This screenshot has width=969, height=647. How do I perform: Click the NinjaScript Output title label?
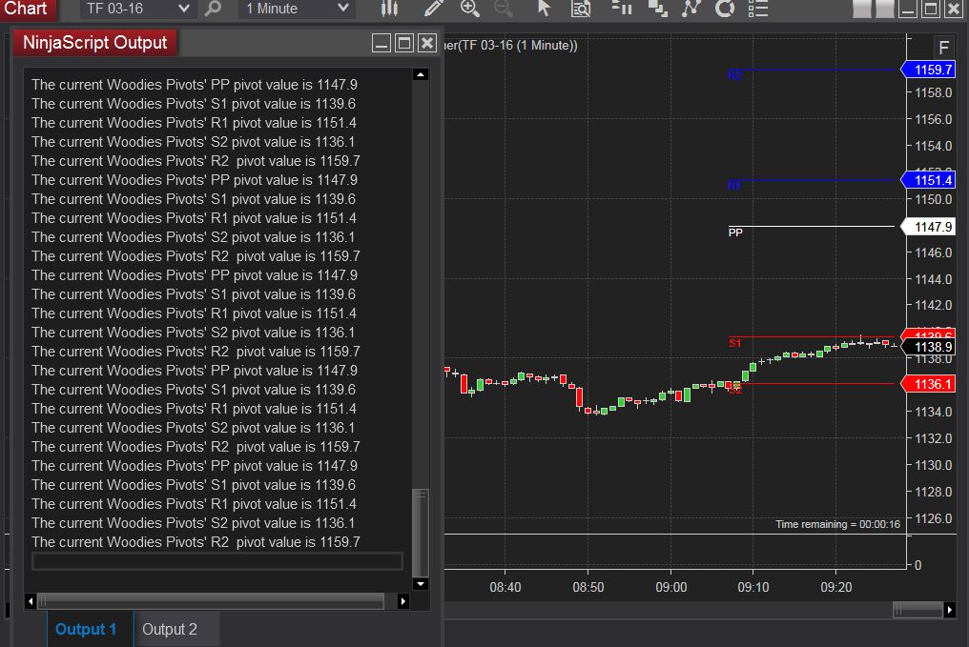tap(95, 43)
